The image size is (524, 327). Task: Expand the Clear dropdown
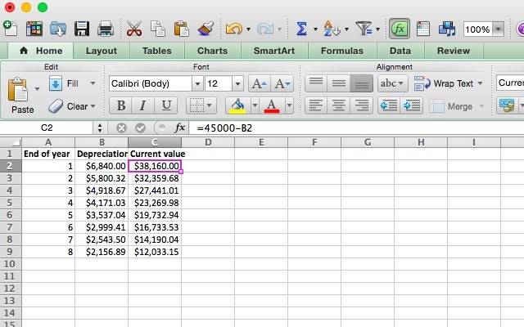point(93,106)
